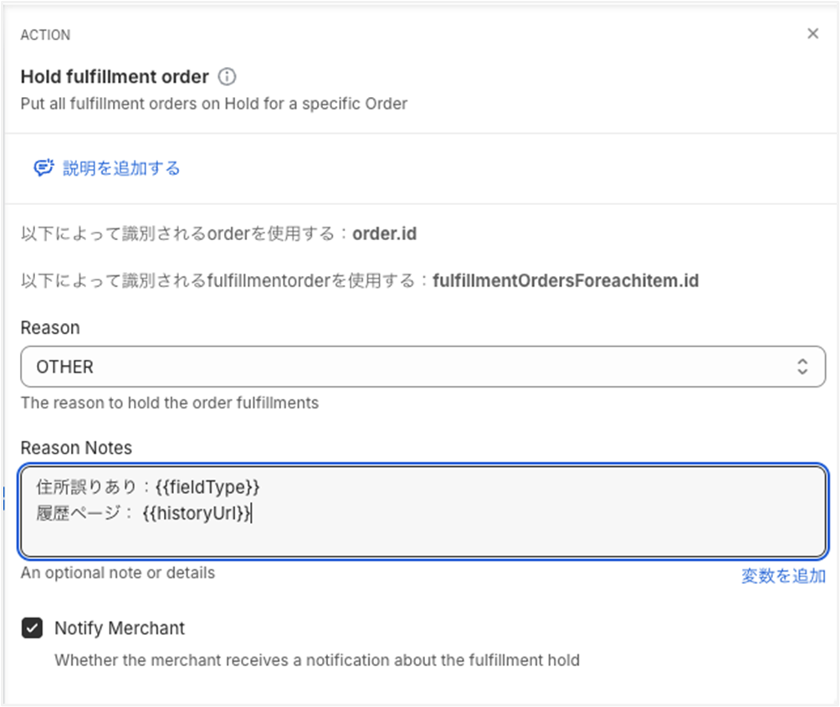The height and width of the screenshot is (707, 840).
Task: Select the bold order.id reference
Action: click(384, 233)
